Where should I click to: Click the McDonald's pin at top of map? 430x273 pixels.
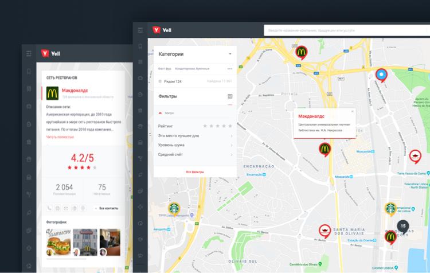(302, 52)
